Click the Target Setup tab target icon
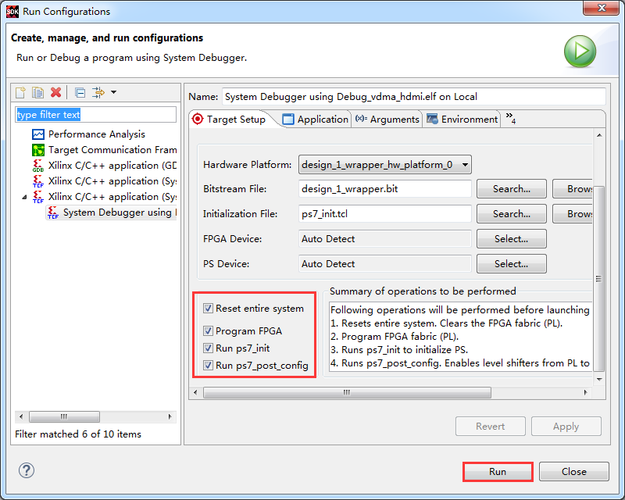Viewport: 625px width, 500px height. point(198,119)
